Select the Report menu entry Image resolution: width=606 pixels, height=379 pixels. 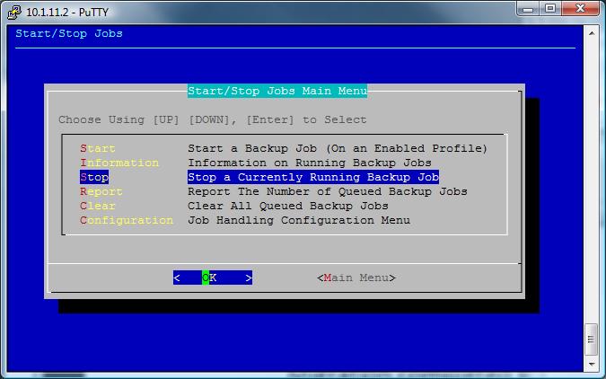tap(101, 191)
